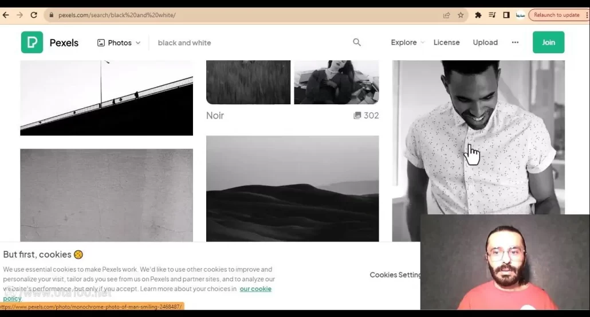The height and width of the screenshot is (317, 590).
Task: Click the search magnifier icon
Action: [357, 42]
